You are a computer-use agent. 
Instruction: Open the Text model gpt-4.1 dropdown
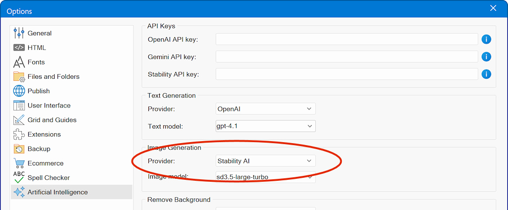(265, 126)
